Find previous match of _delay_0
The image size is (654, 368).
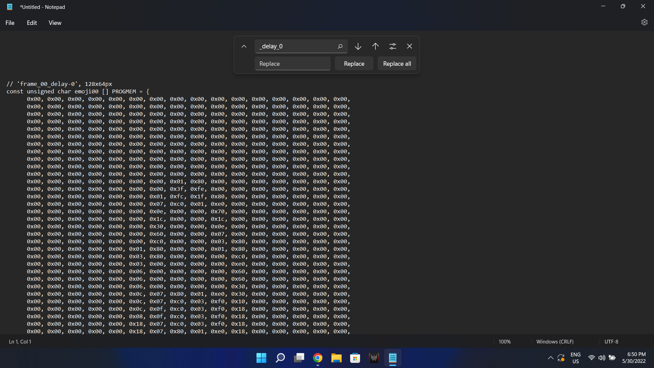(375, 46)
